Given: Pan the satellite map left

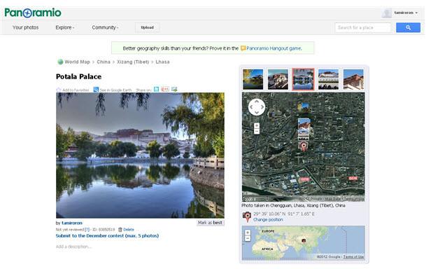Looking at the screenshot, I should 251,107.
